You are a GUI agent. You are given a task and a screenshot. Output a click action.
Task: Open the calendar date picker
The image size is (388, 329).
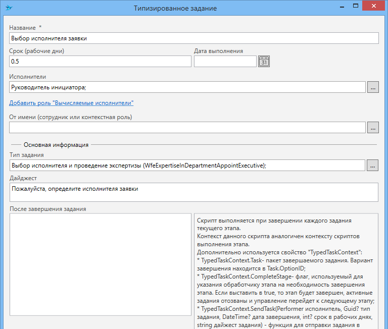pyautogui.click(x=264, y=61)
